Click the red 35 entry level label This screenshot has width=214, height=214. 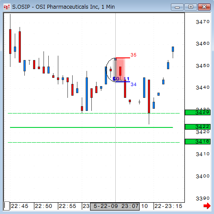pos(134,55)
